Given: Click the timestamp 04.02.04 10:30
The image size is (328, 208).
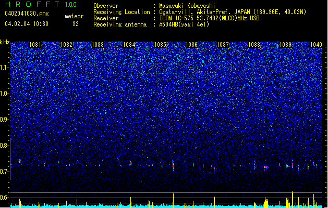Looking at the screenshot, I should click(x=27, y=23).
